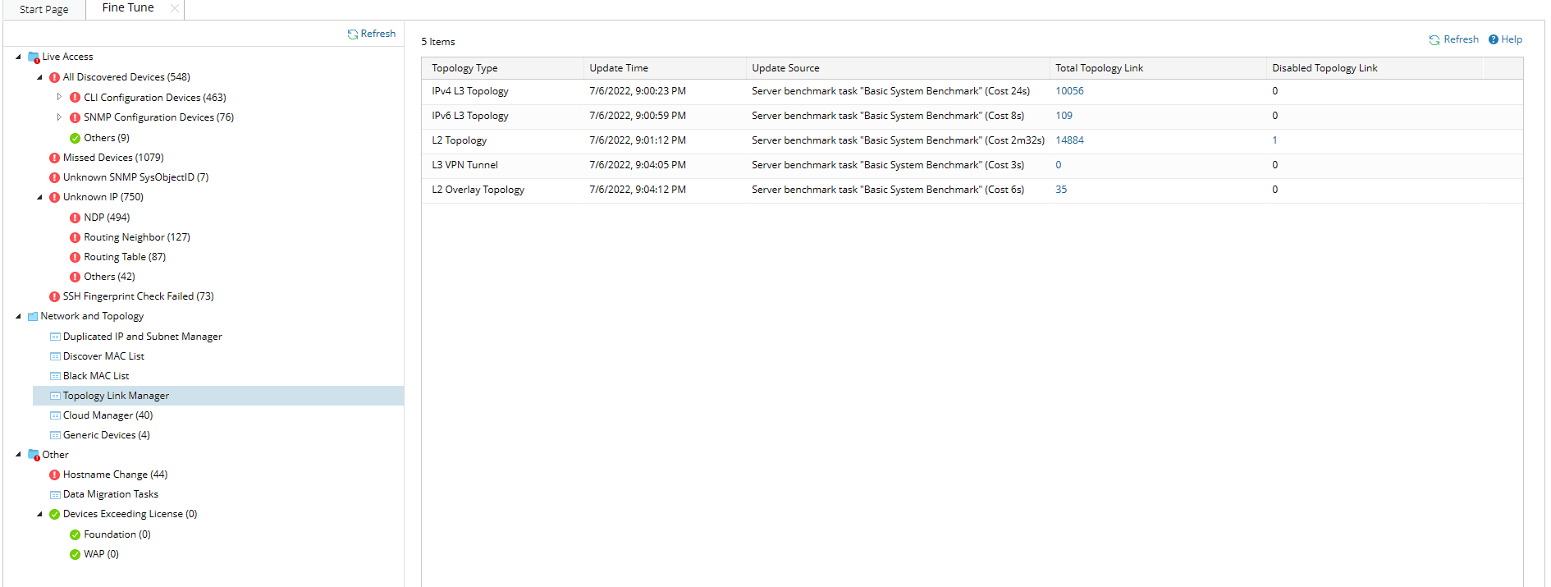The width and height of the screenshot is (1551, 587).
Task: Open the 14884 L2 topology links
Action: pos(1069,140)
